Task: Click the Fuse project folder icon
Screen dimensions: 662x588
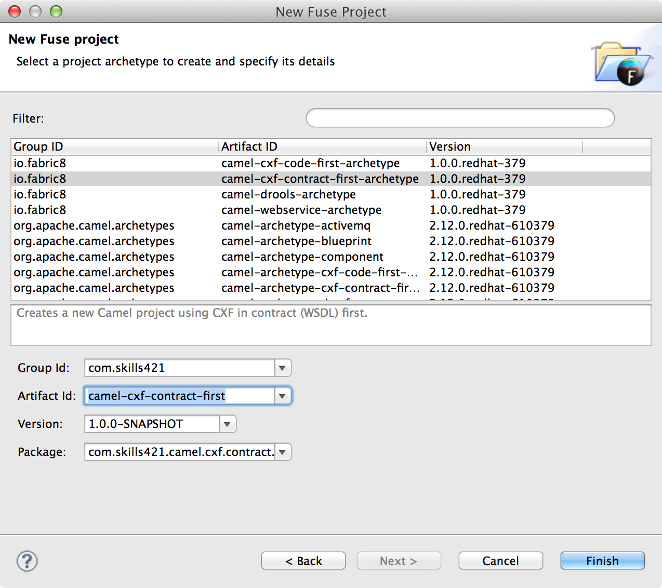Action: click(622, 64)
